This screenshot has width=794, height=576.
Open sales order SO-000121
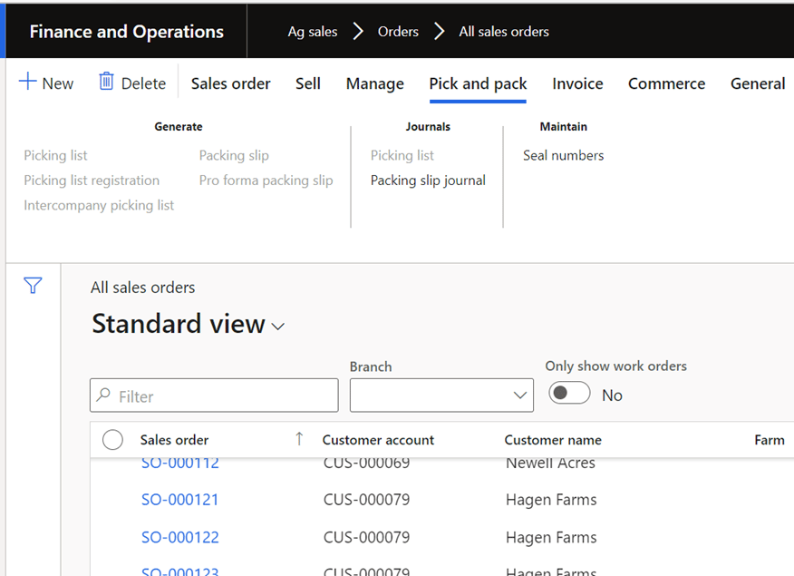pyautogui.click(x=179, y=500)
